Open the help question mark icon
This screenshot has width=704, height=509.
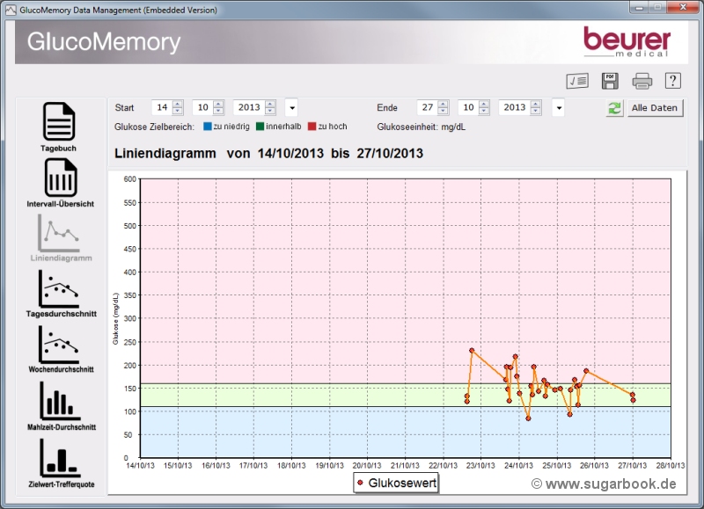click(x=672, y=81)
